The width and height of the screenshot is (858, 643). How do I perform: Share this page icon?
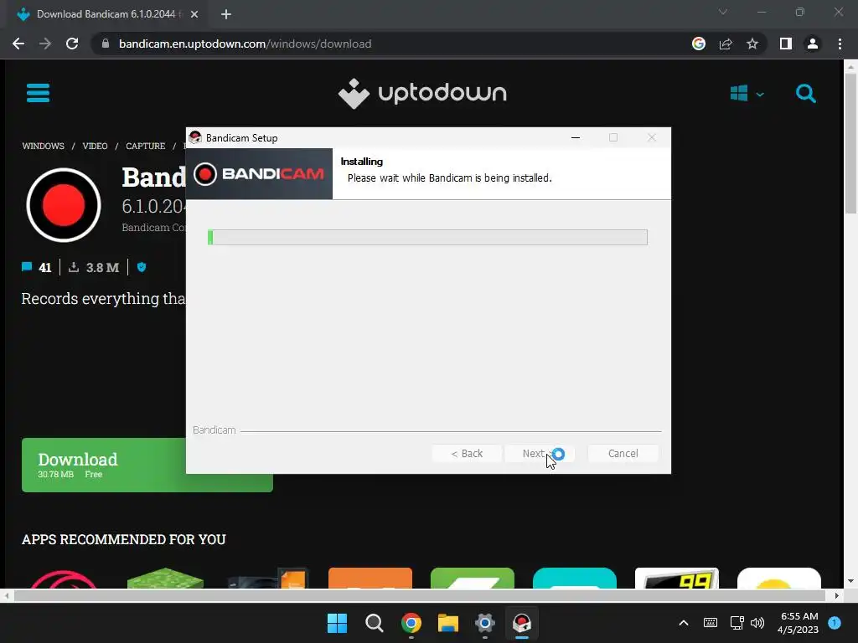click(726, 44)
